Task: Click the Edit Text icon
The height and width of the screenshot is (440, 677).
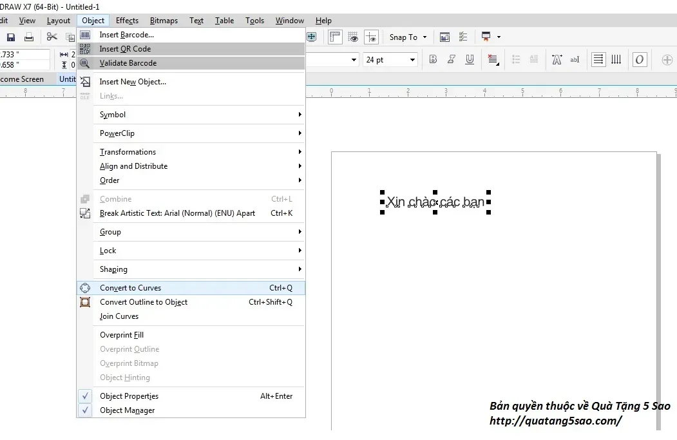Action: (574, 59)
